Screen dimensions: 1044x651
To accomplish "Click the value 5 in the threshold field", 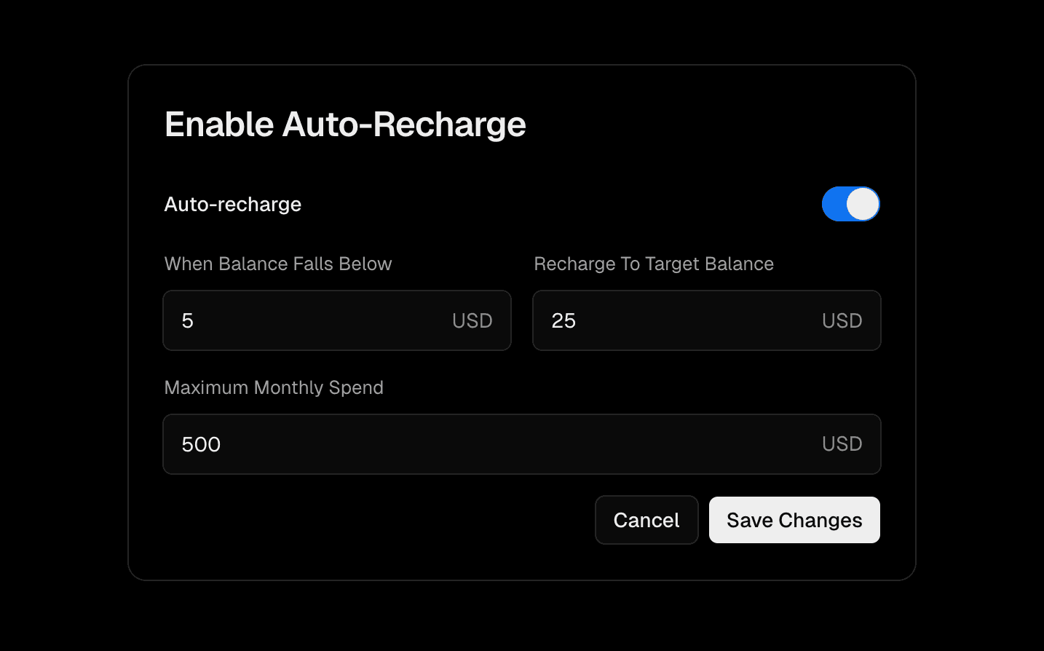I will (188, 321).
